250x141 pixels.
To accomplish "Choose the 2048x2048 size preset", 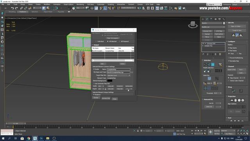I will point(129,89).
